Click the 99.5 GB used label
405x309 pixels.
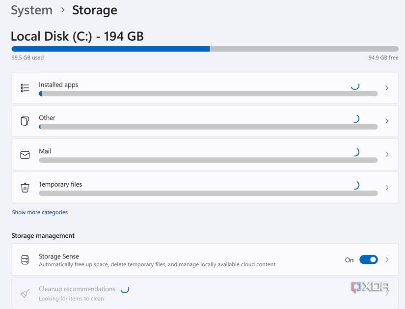[27, 57]
